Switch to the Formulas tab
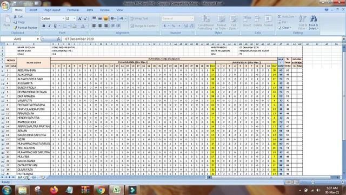The height and width of the screenshot is (195, 346). pos(73,10)
